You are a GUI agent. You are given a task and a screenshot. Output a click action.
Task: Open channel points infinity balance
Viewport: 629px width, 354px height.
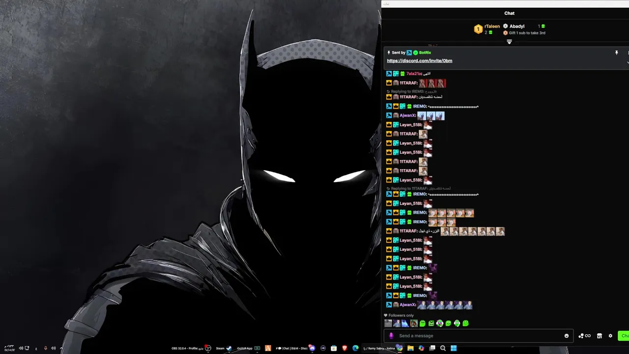584,336
